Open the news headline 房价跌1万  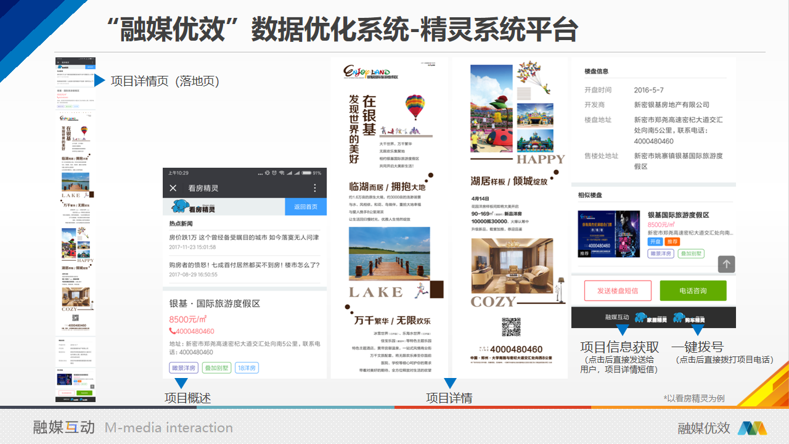244,237
